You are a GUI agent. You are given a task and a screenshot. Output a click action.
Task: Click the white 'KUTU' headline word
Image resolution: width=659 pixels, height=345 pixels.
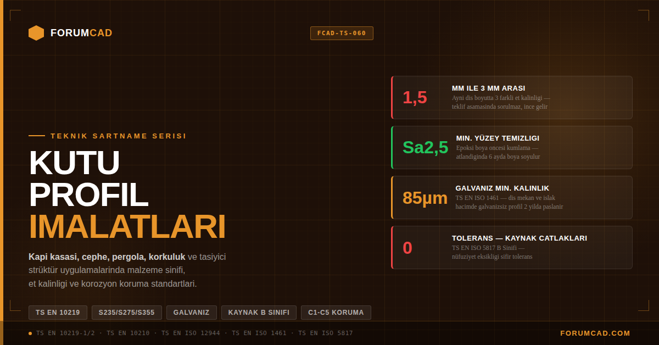point(74,163)
